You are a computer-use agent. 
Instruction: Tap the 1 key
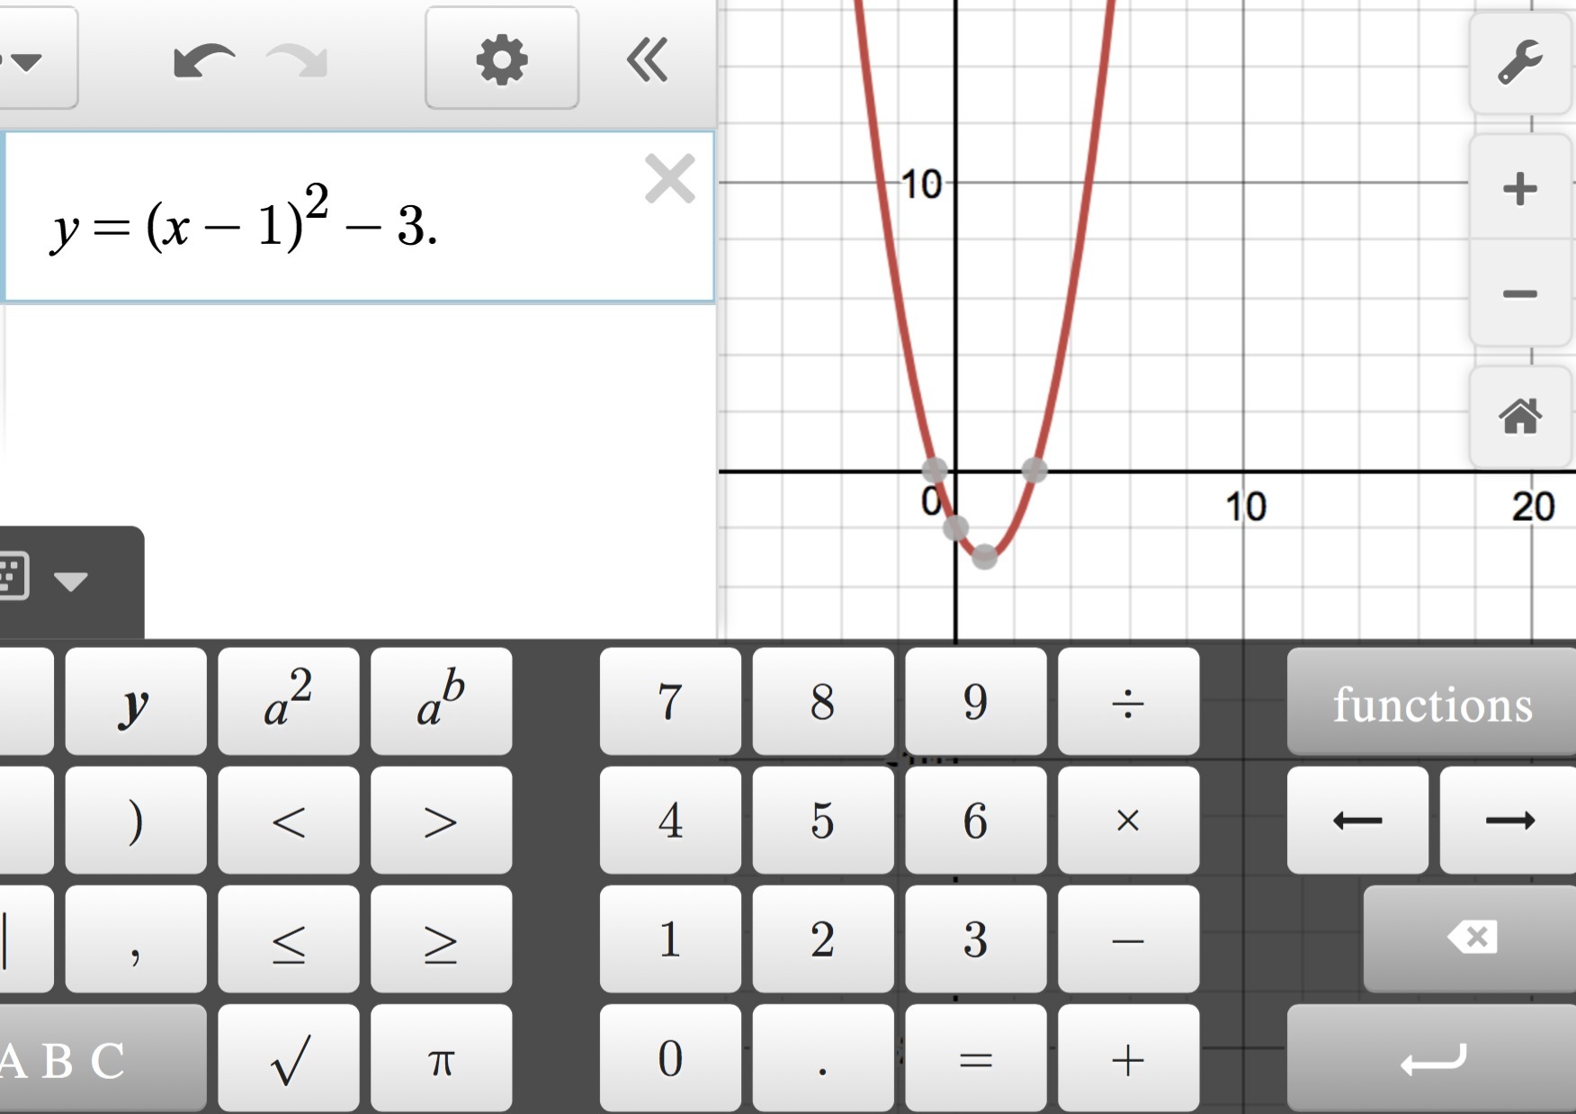(670, 939)
